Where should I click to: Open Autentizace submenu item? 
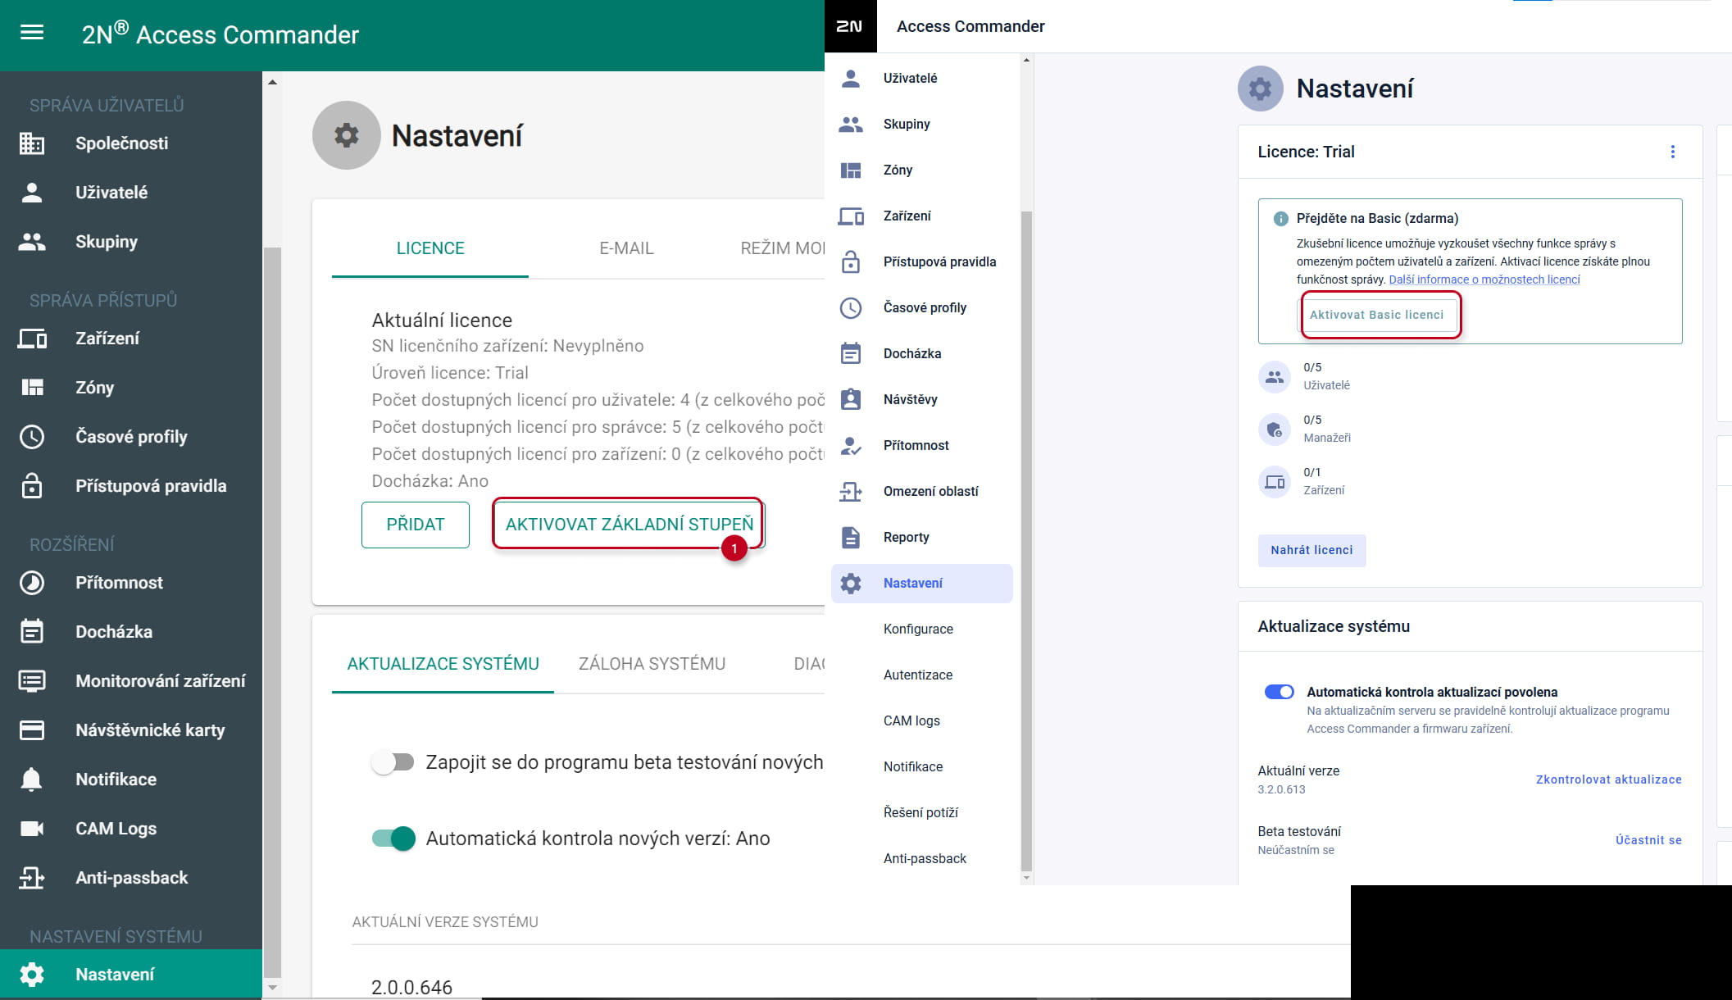[x=918, y=675]
